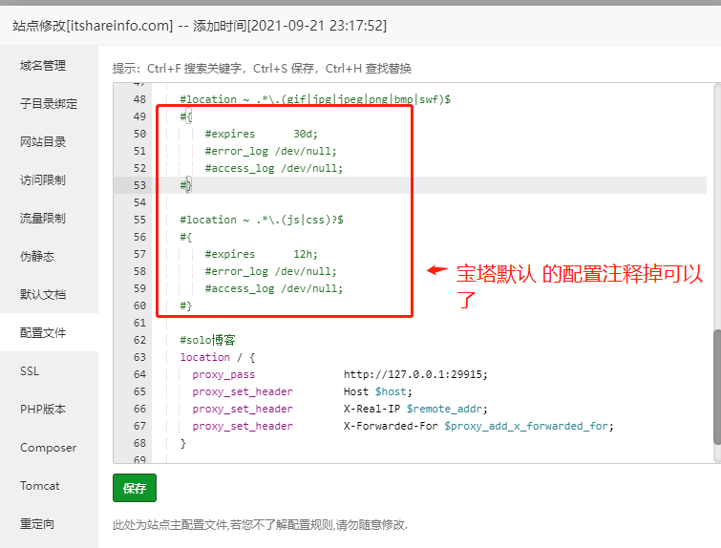
Task: Open the 伪静态 rewrite tab
Action: coord(37,257)
